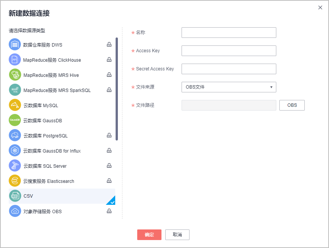Close the 新建数据连接 dialog

coord(320,8)
